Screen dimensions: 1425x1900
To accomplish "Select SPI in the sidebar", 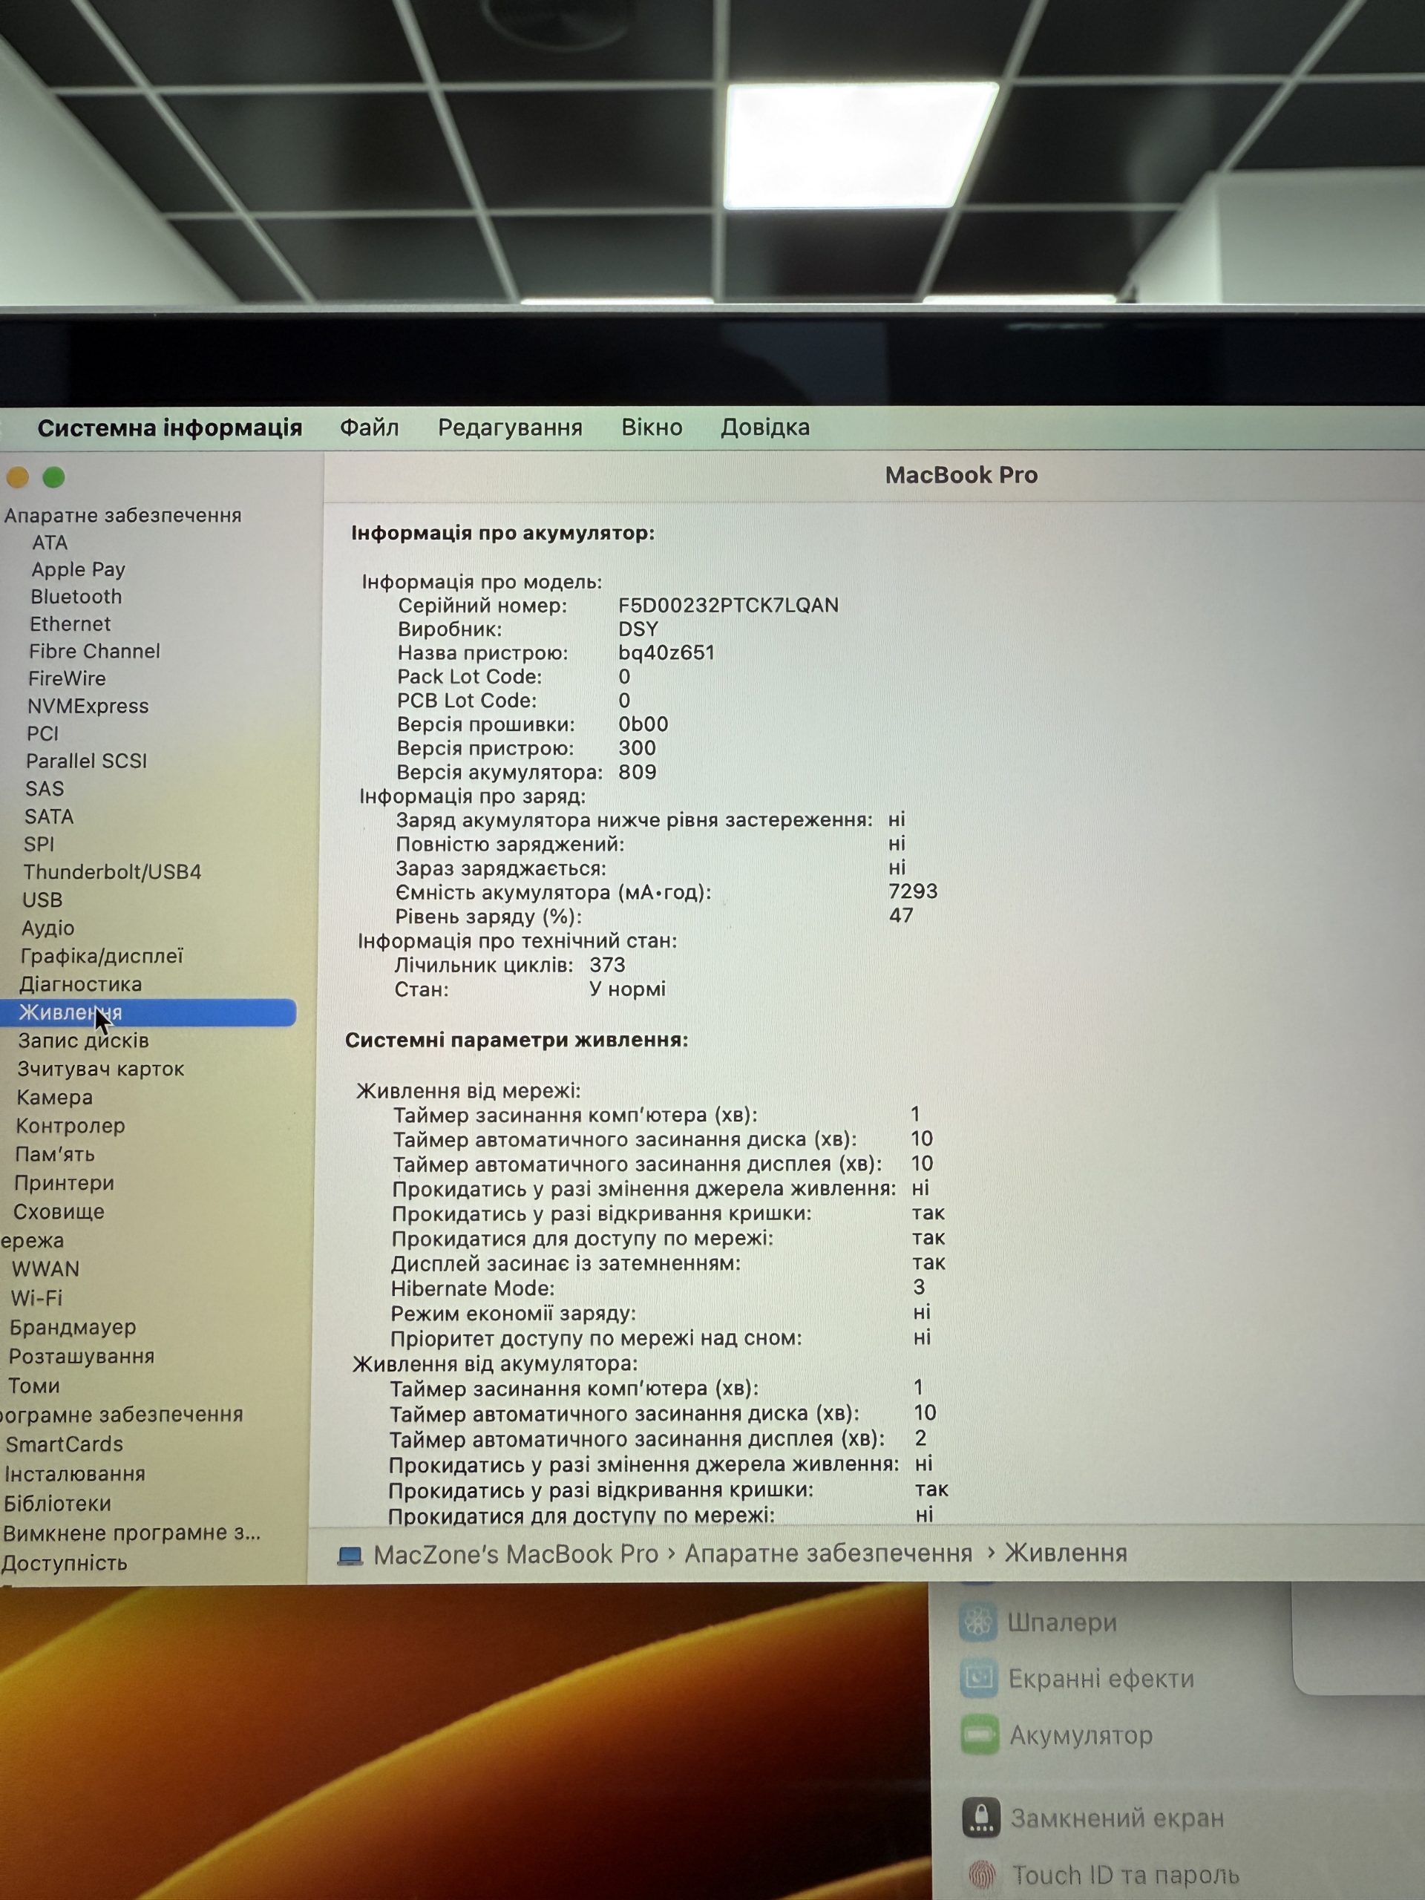I will pos(39,845).
